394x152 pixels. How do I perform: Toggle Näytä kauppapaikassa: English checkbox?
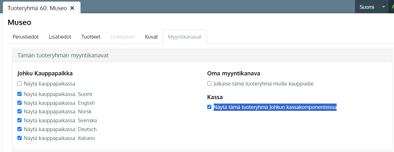click(19, 103)
